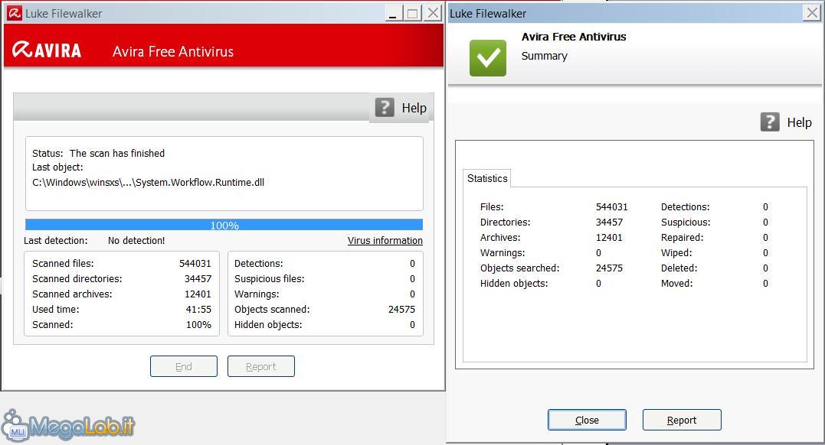Viewport: 825px width, 445px height.
Task: Click the 'Summary' heading in the Summary window
Action: tap(545, 56)
